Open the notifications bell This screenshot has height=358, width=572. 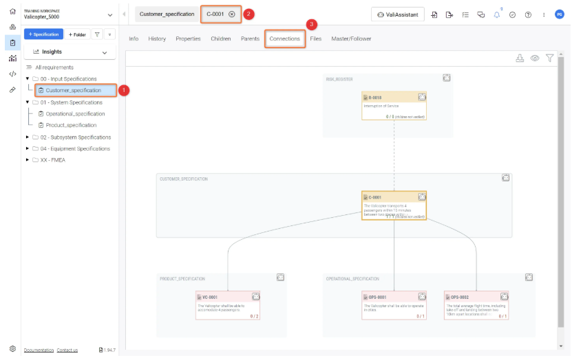click(496, 14)
